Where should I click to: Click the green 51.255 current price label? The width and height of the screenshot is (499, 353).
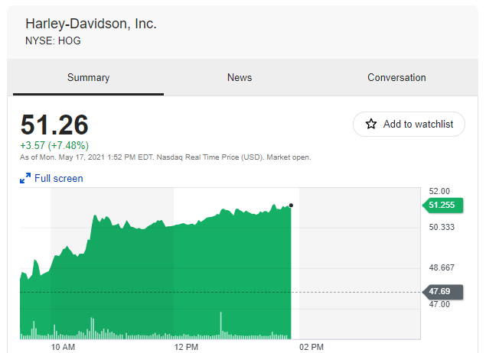click(x=442, y=205)
